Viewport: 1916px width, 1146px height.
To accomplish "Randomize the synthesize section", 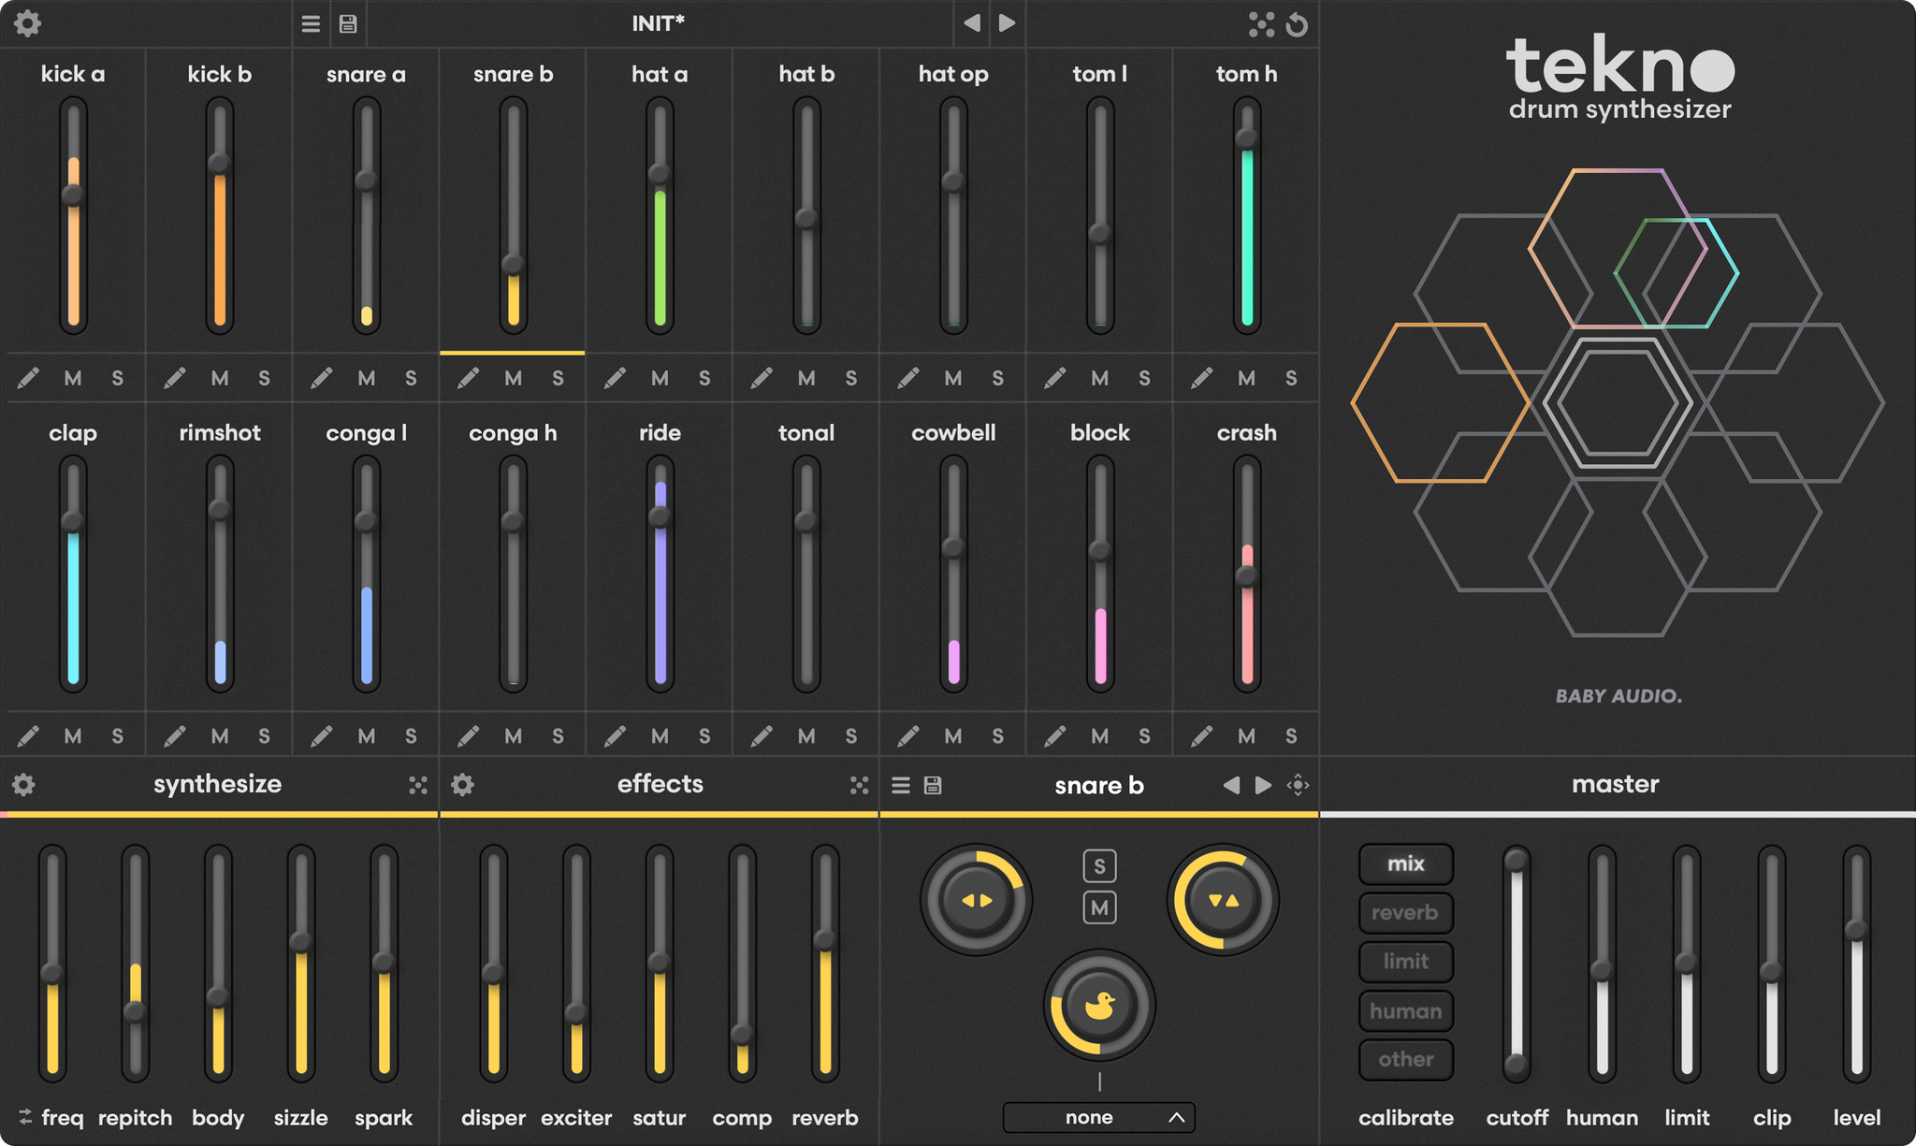I will click(417, 785).
